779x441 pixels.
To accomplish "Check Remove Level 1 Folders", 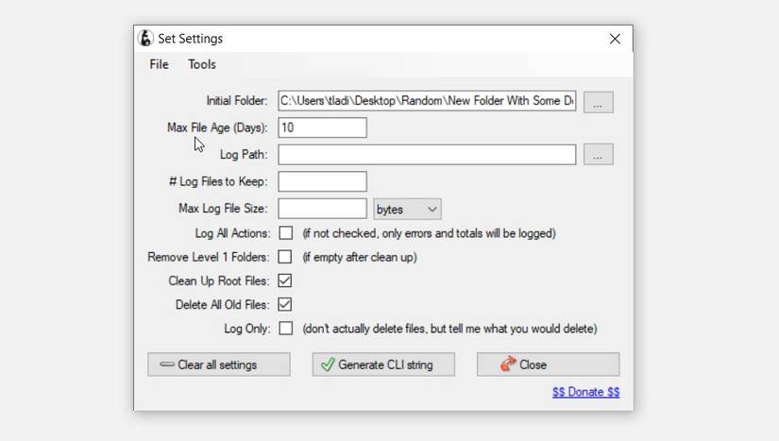I will click(284, 257).
